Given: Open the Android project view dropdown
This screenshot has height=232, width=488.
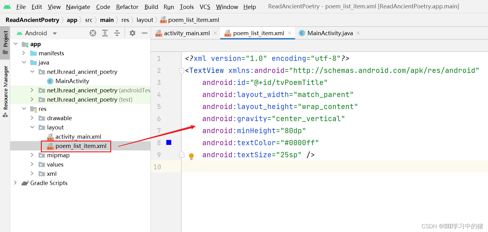Looking at the screenshot, I should click(37, 33).
